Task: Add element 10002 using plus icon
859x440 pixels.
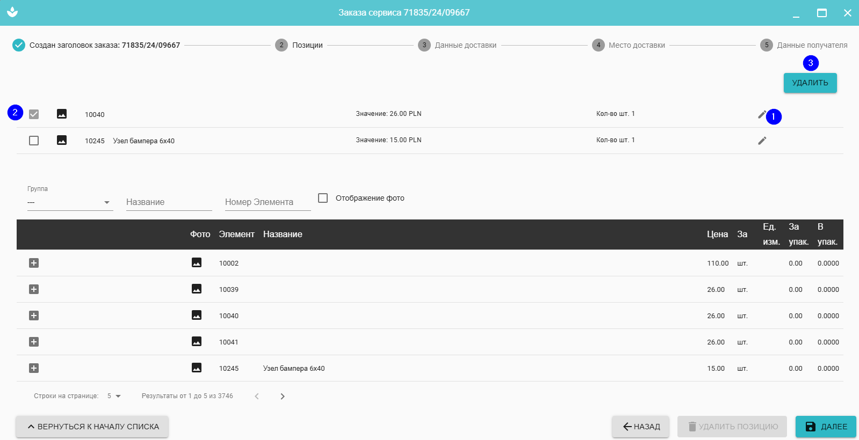Action: pos(34,263)
